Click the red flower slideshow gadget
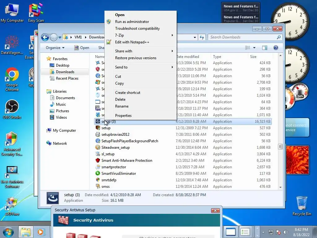Viewport: 317px width, 238px height. tap(297, 160)
